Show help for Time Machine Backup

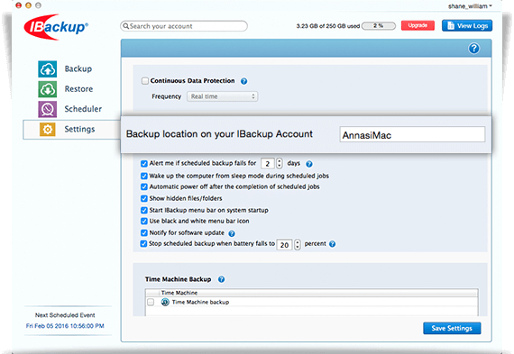point(221,279)
